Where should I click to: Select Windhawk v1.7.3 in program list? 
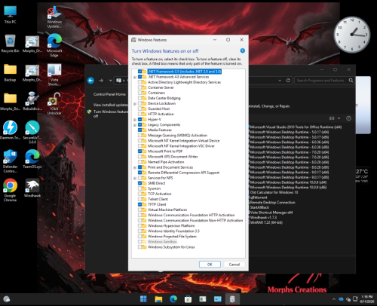point(263,217)
